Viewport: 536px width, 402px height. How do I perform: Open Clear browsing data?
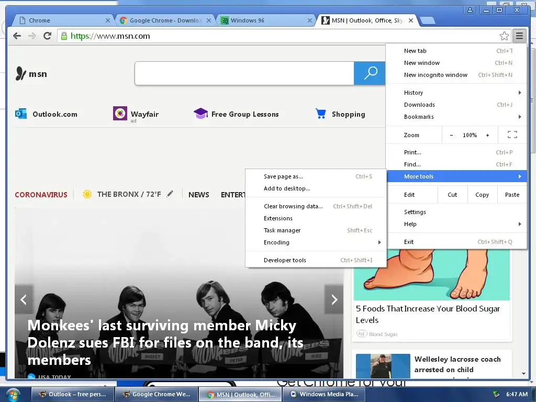pyautogui.click(x=316, y=206)
